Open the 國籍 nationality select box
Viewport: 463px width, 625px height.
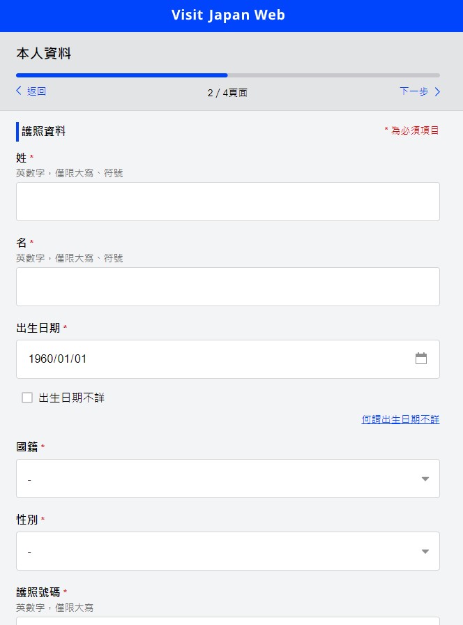click(227, 479)
